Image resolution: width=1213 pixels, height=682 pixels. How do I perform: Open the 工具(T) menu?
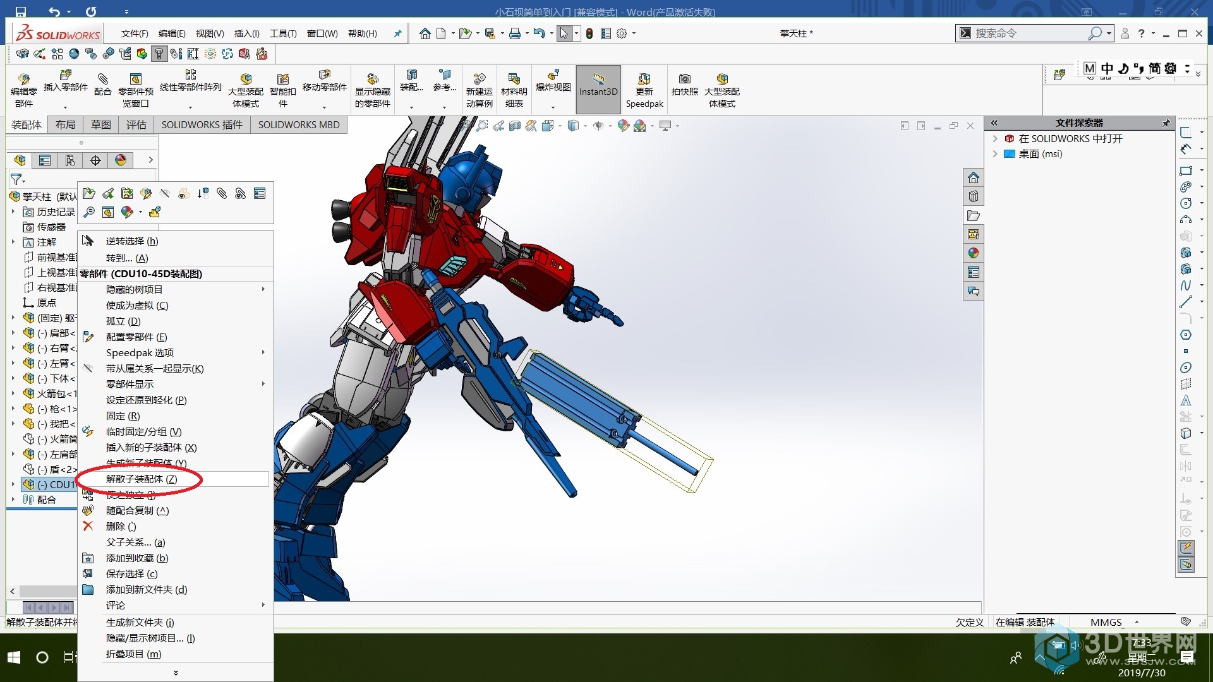click(x=283, y=33)
